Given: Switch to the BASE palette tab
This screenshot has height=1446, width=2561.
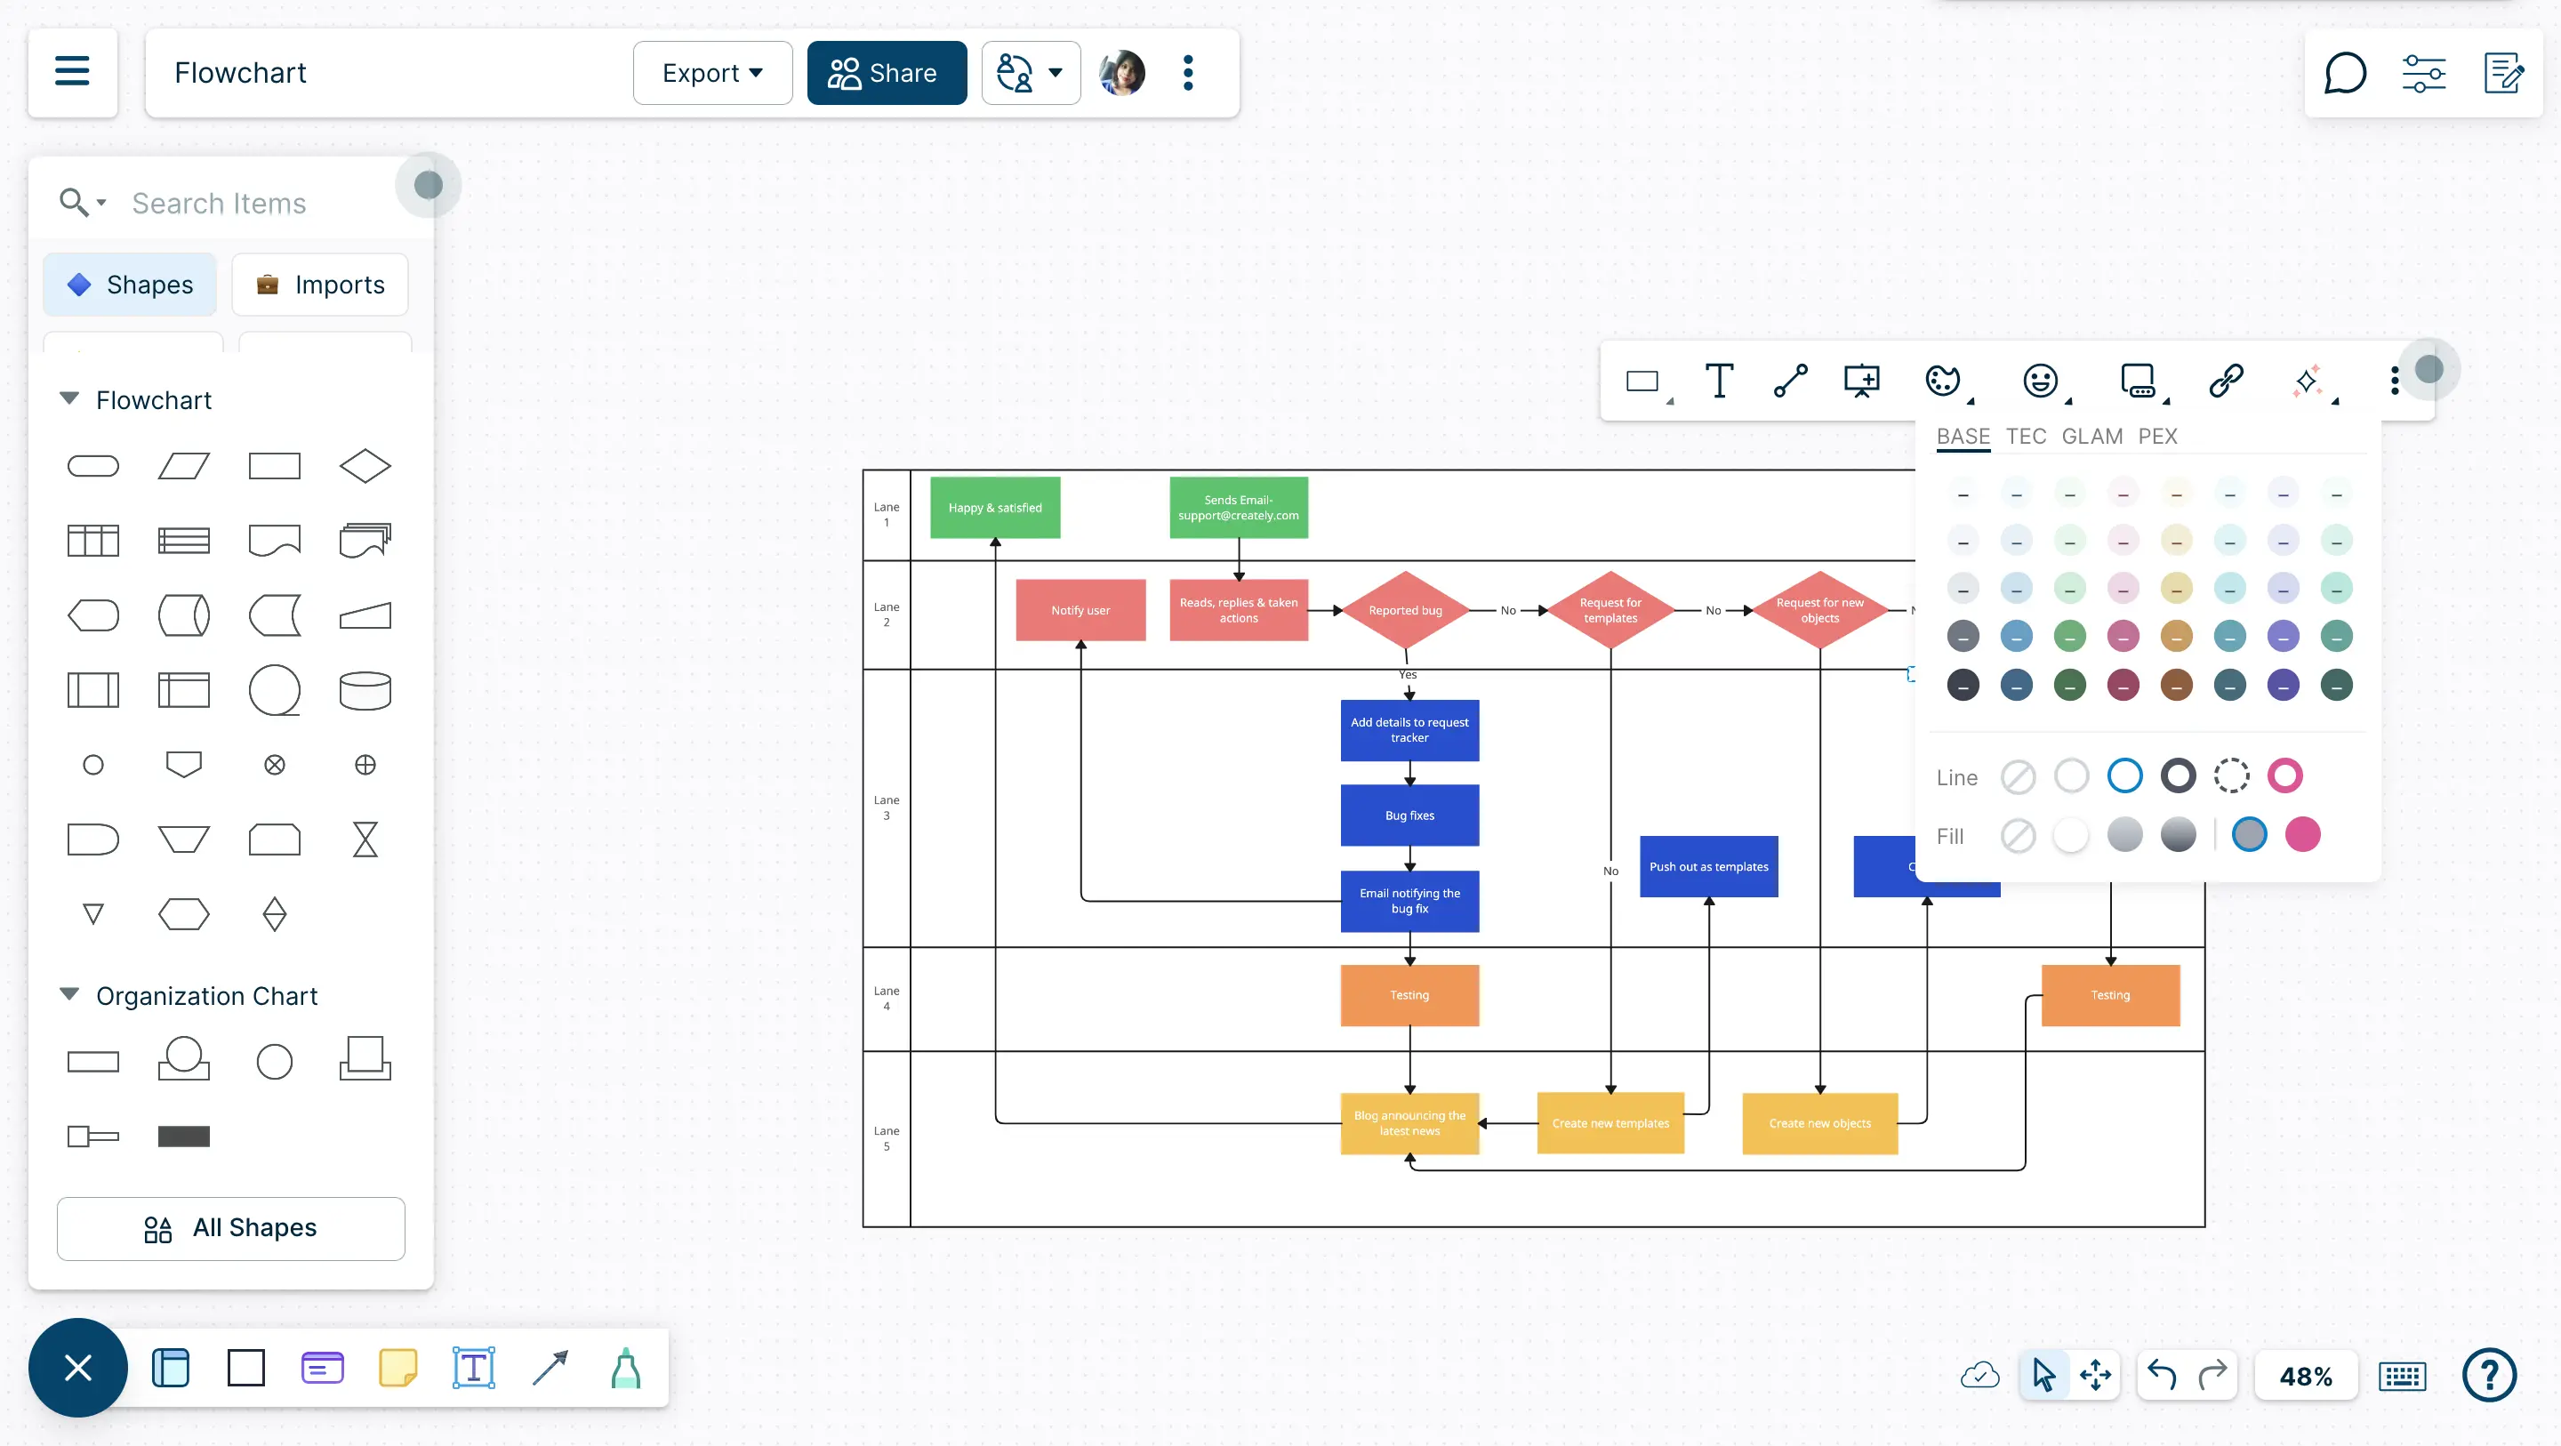Looking at the screenshot, I should (x=1963, y=436).
